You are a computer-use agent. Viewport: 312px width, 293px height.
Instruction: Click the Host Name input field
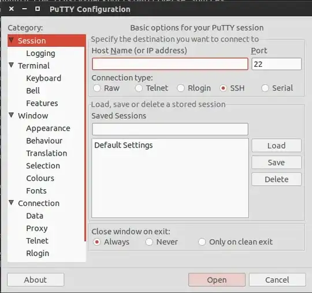(x=170, y=64)
